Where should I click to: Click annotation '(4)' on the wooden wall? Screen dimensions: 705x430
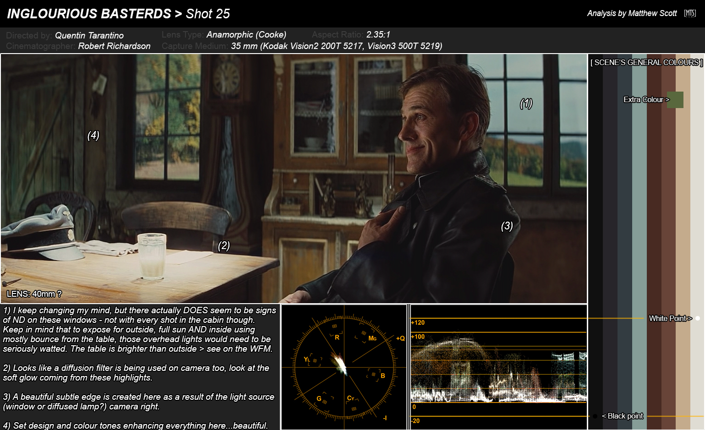point(93,135)
